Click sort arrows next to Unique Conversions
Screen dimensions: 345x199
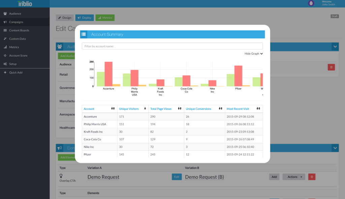tap(220, 108)
